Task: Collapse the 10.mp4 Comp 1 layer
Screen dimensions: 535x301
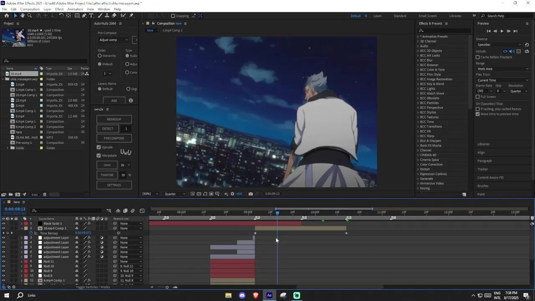Action: 22,228
